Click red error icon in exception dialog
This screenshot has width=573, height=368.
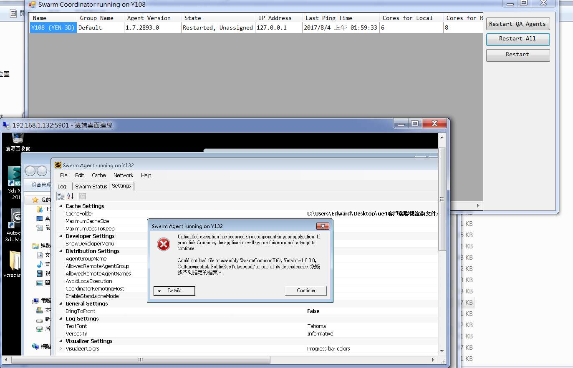(x=164, y=244)
